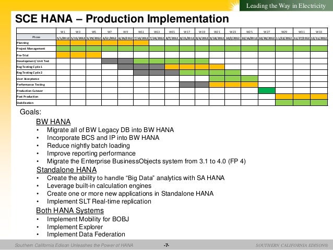Click the W7 week header

click(110, 32)
